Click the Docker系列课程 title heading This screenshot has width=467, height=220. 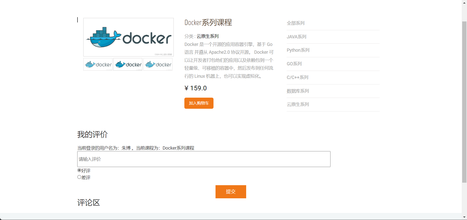(208, 22)
